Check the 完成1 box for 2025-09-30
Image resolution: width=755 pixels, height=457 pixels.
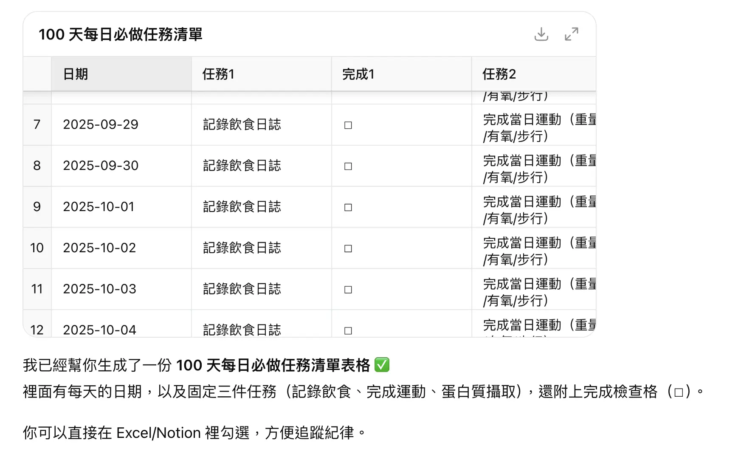pyautogui.click(x=348, y=166)
